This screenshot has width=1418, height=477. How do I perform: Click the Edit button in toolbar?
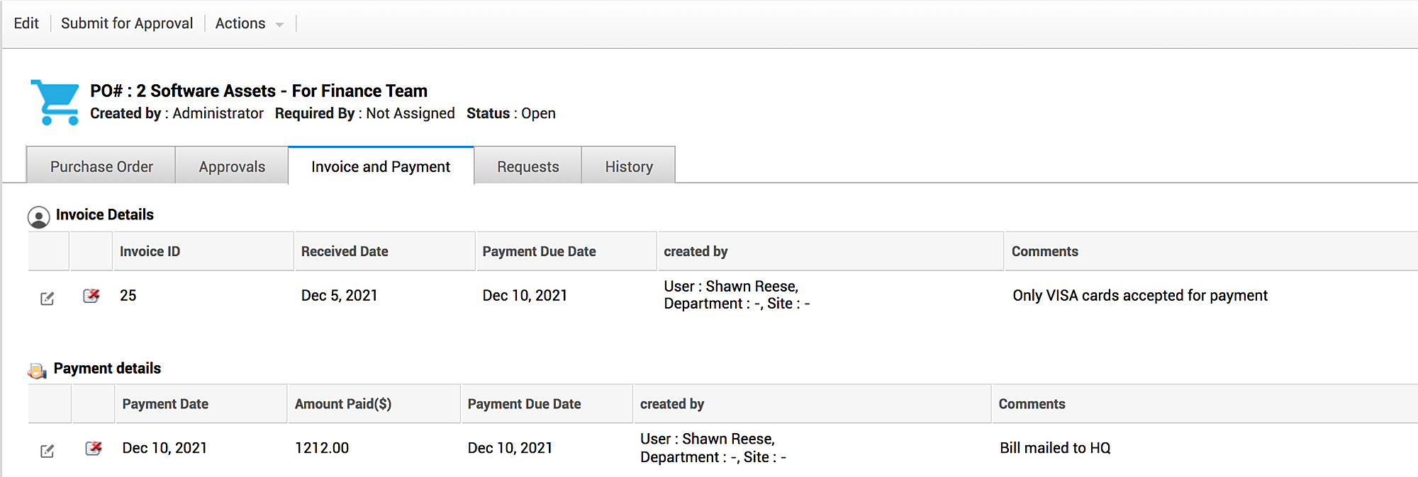click(x=26, y=23)
